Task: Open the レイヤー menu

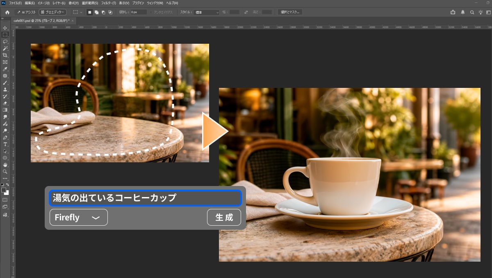Action: click(x=59, y=3)
